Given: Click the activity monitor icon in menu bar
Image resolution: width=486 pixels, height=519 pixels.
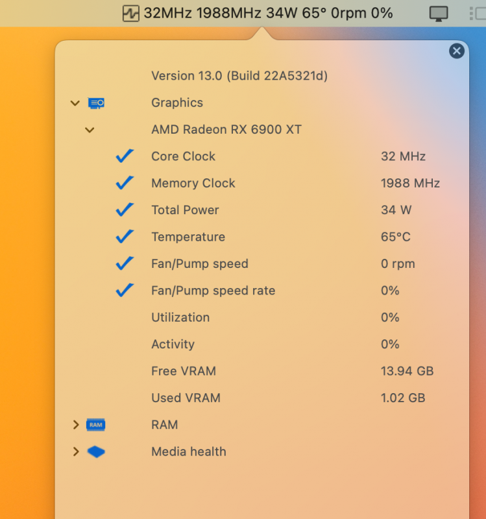Looking at the screenshot, I should pyautogui.click(x=132, y=13).
